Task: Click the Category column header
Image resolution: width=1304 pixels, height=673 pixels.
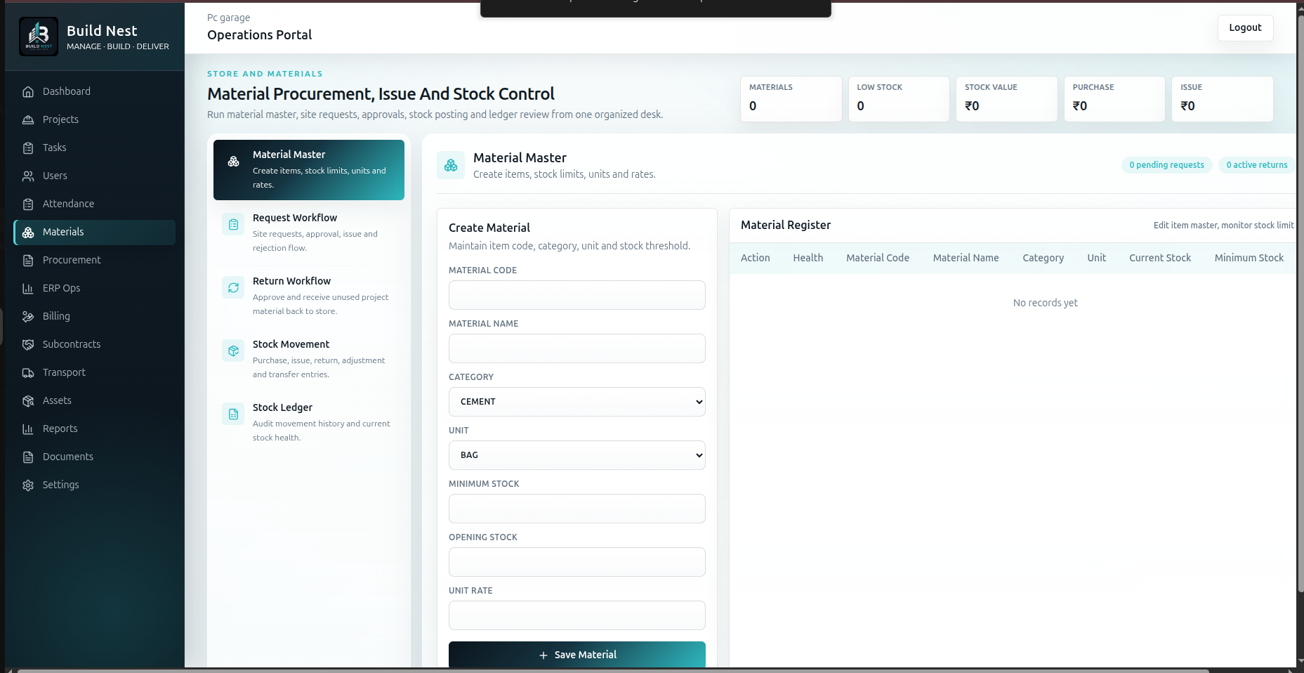Action: 1043,258
